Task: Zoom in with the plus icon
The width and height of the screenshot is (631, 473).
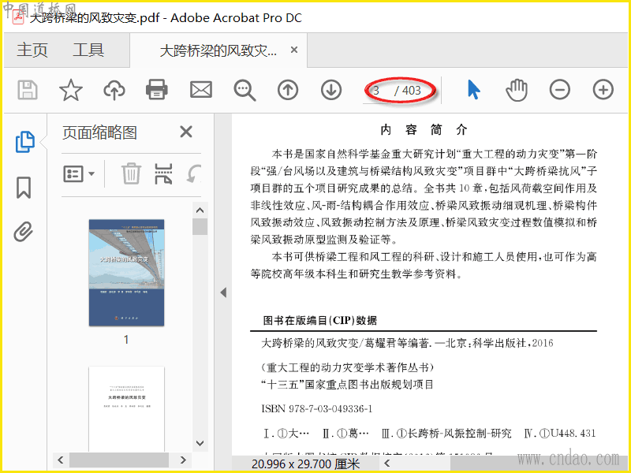Action: click(x=603, y=89)
